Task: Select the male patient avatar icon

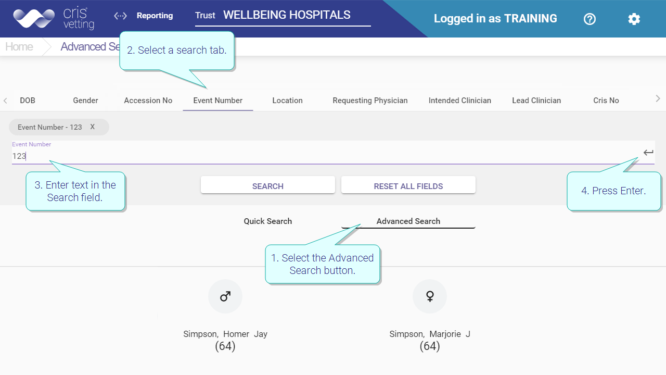Action: tap(225, 296)
